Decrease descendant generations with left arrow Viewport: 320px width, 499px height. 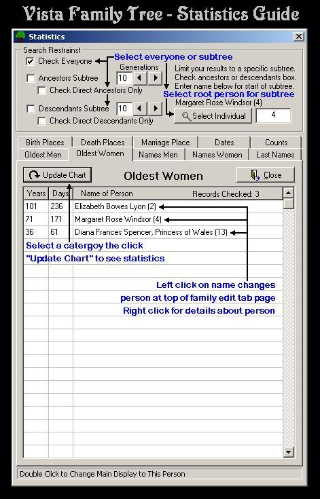click(139, 109)
